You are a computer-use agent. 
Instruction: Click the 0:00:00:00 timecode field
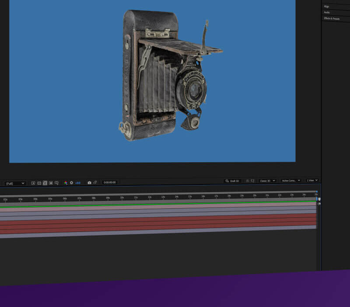pos(110,182)
